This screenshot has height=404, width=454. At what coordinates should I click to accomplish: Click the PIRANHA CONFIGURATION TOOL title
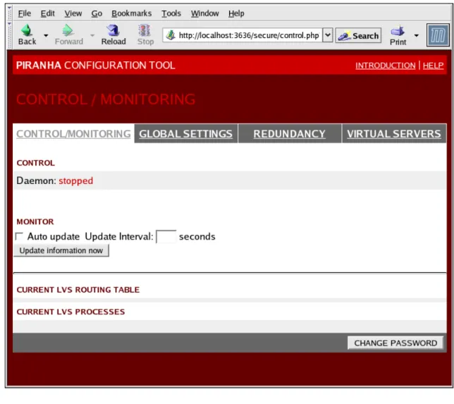pyautogui.click(x=96, y=65)
